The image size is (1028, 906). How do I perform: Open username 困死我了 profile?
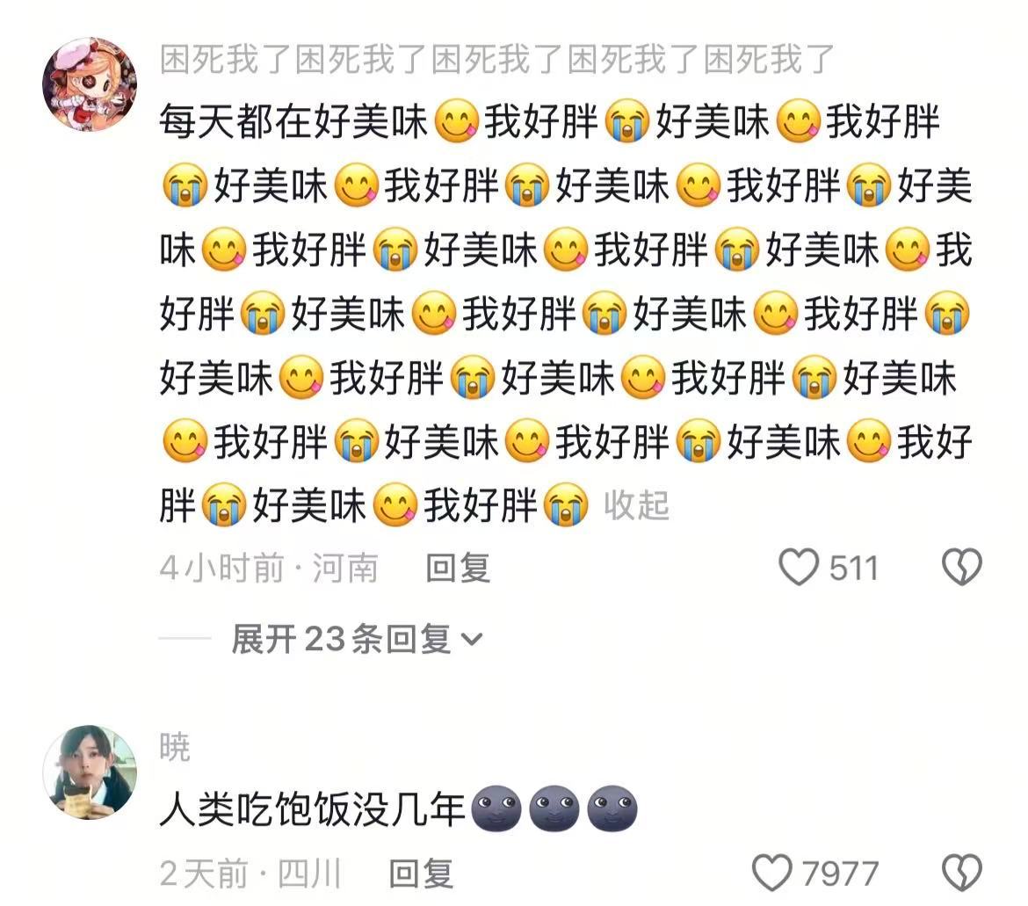coord(497,60)
